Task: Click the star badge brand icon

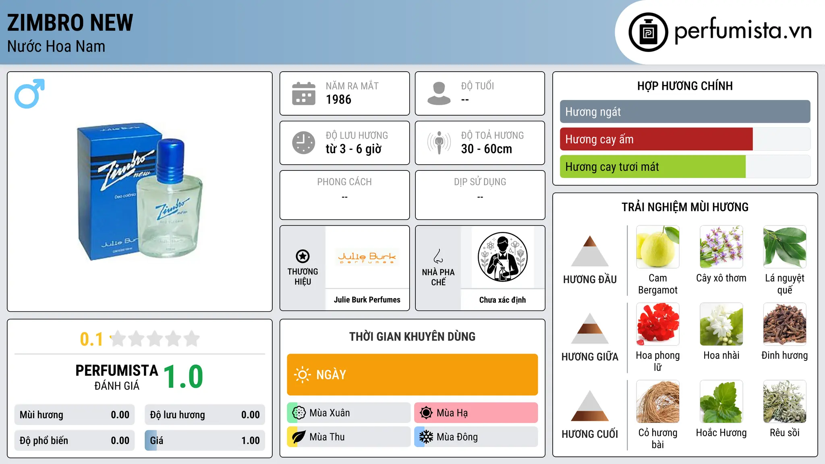Action: pos(303,256)
